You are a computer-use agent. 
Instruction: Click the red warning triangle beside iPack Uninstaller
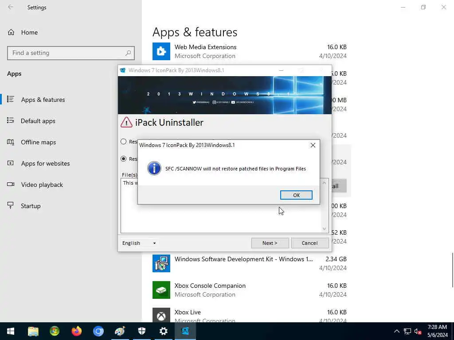pyautogui.click(x=126, y=122)
